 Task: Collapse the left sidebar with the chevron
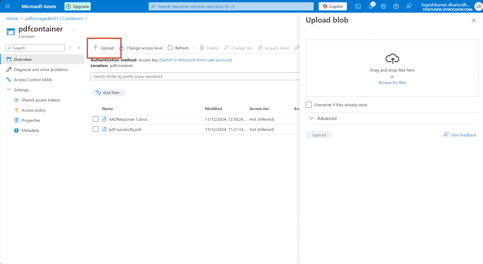click(79, 48)
